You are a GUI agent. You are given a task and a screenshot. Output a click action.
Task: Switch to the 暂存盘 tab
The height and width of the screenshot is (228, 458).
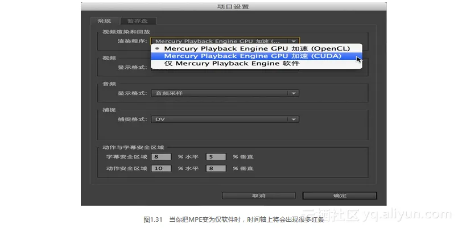[137, 21]
